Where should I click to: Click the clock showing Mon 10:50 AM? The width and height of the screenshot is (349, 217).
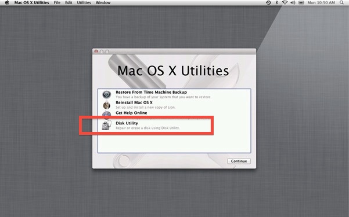[321, 3]
